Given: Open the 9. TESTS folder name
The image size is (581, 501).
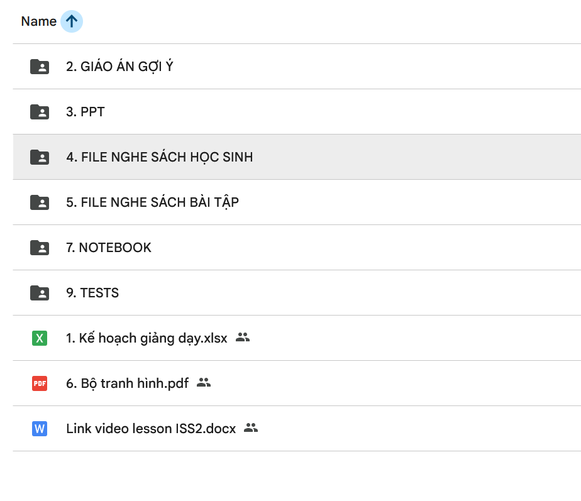Looking at the screenshot, I should tap(92, 293).
